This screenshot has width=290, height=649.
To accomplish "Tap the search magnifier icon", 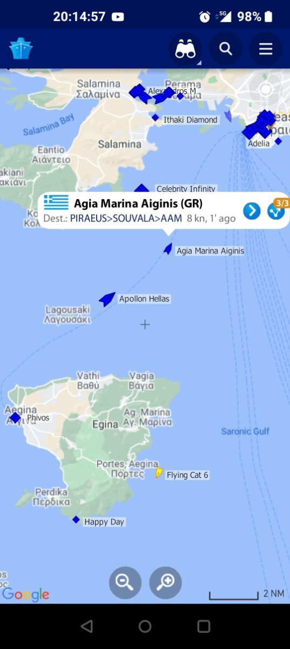I will point(226,49).
